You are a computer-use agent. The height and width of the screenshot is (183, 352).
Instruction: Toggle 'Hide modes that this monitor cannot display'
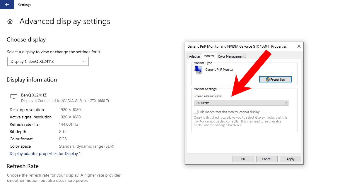point(196,112)
